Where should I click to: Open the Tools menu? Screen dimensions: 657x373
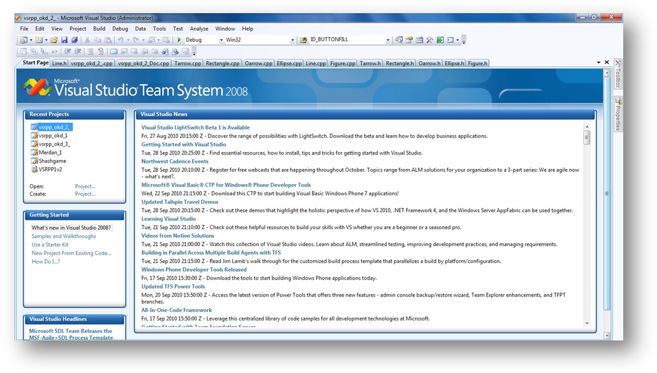159,29
